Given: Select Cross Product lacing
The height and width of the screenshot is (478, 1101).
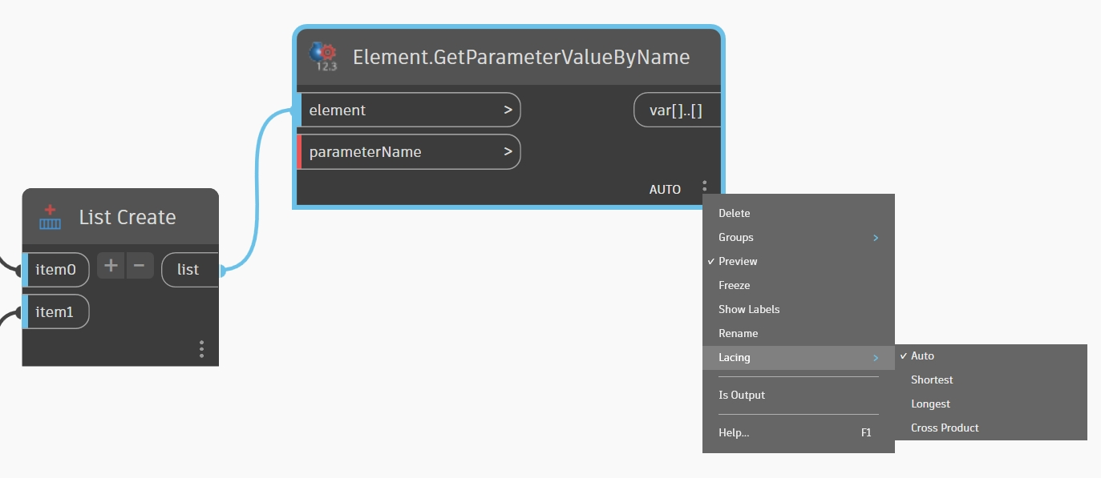Looking at the screenshot, I should 945,428.
